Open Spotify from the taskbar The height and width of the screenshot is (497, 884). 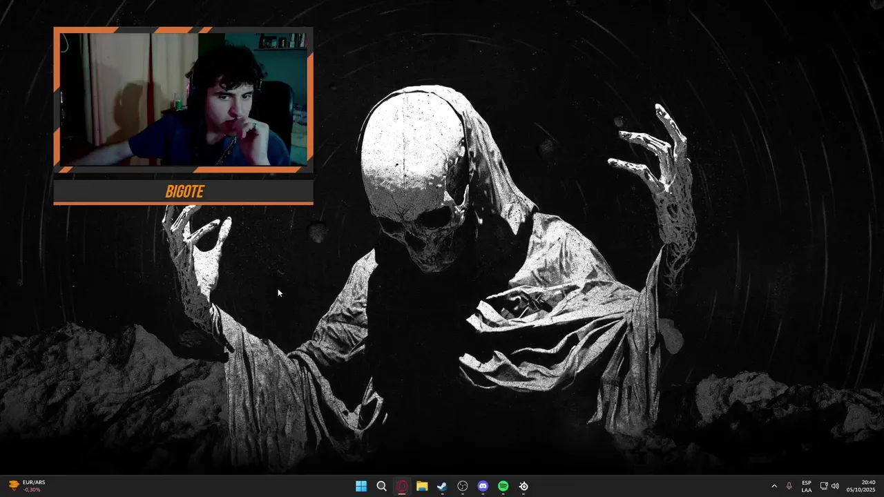(503, 486)
